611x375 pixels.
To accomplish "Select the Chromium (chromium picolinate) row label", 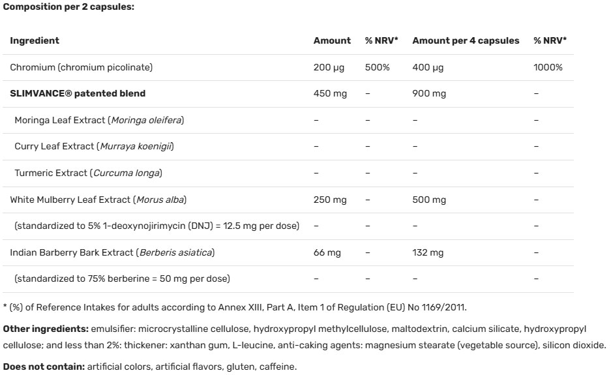I will click(82, 67).
